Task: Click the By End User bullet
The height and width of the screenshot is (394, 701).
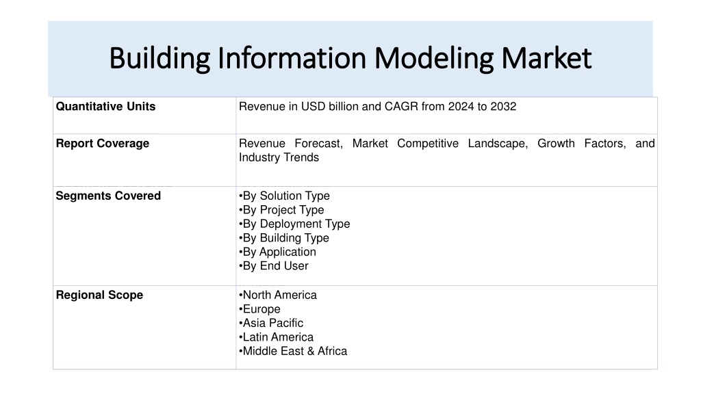Action: tap(274, 265)
